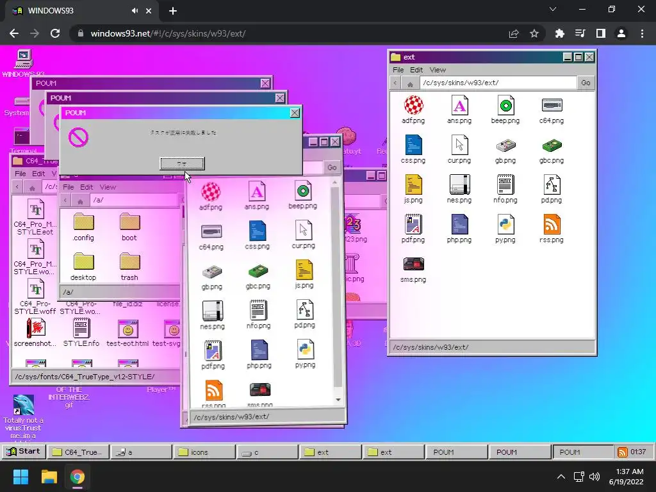Click the OK button in the POUM dialog
Viewport: 656px width, 492px height.
click(x=182, y=163)
